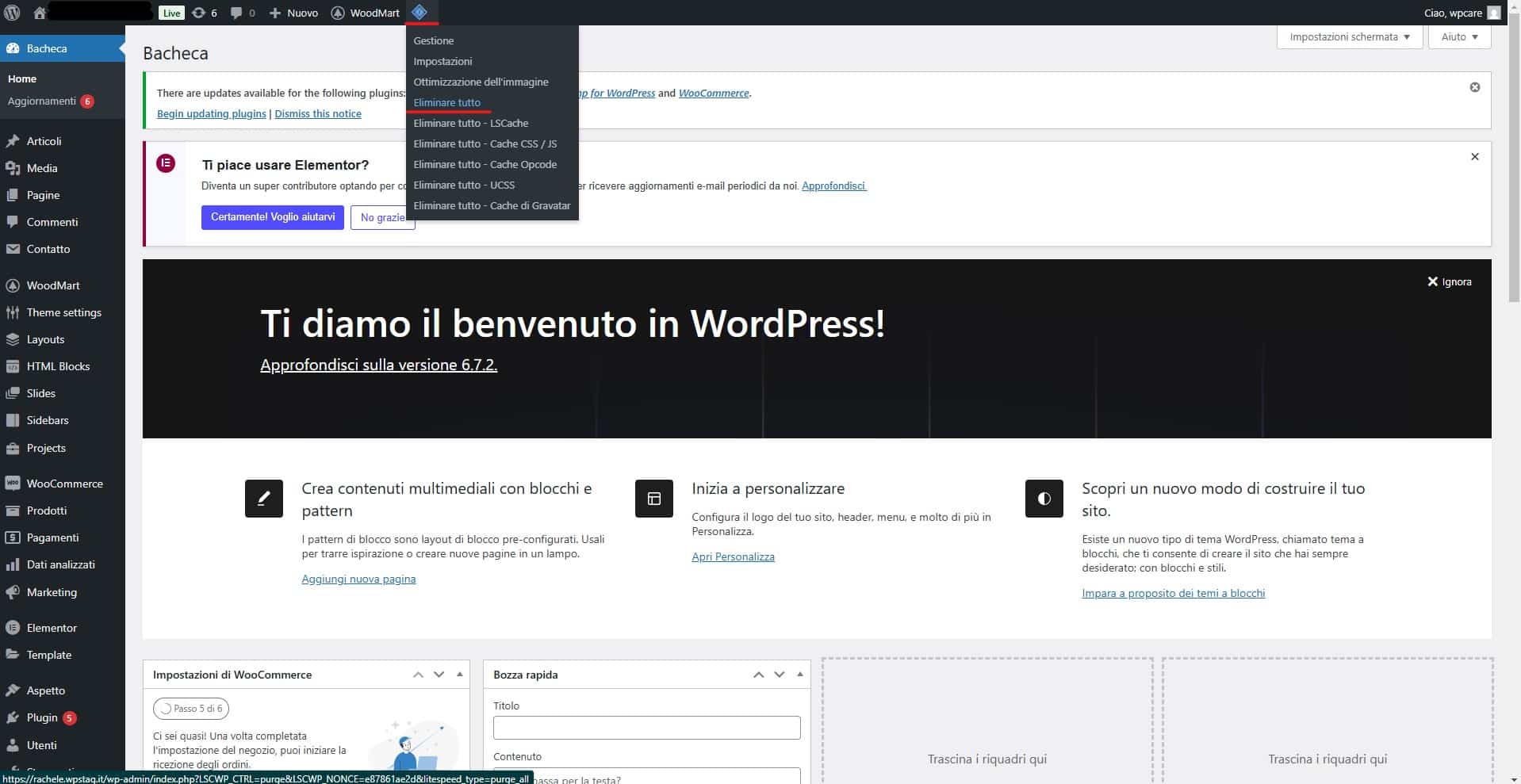Collapse the Bozza rapida widget
The width and height of the screenshot is (1521, 784).
[x=800, y=675]
